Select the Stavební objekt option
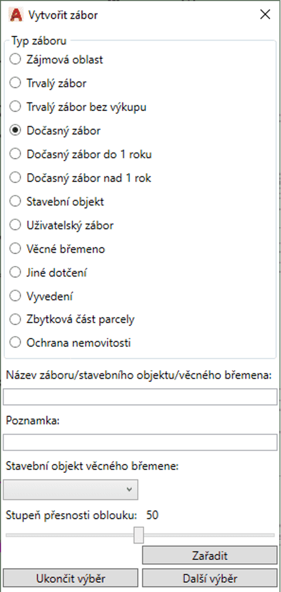Image resolution: width=281 pixels, height=592 pixels. [x=57, y=201]
